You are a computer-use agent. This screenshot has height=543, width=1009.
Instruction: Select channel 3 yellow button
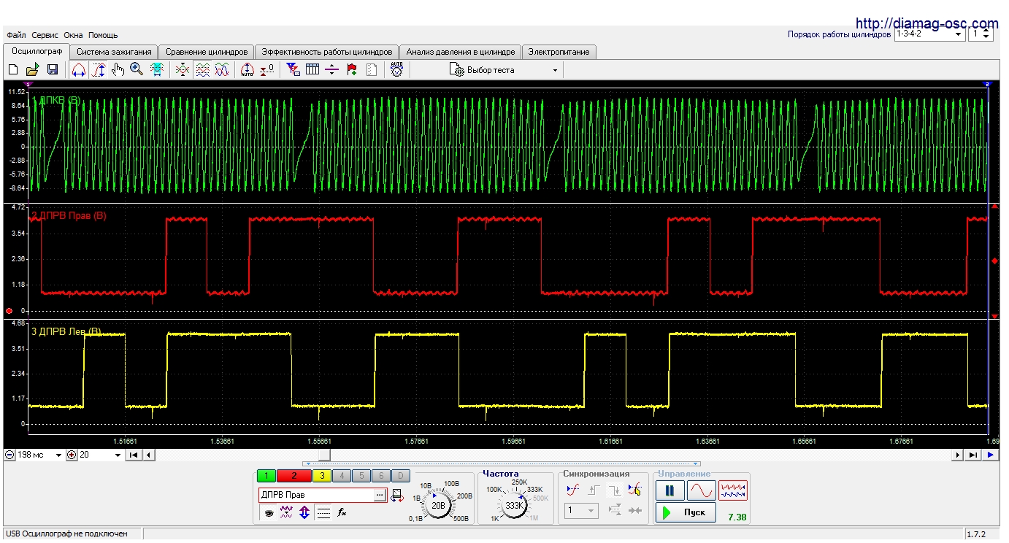click(x=322, y=476)
